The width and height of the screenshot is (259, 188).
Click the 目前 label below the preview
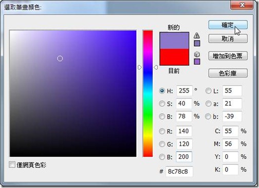click(174, 71)
